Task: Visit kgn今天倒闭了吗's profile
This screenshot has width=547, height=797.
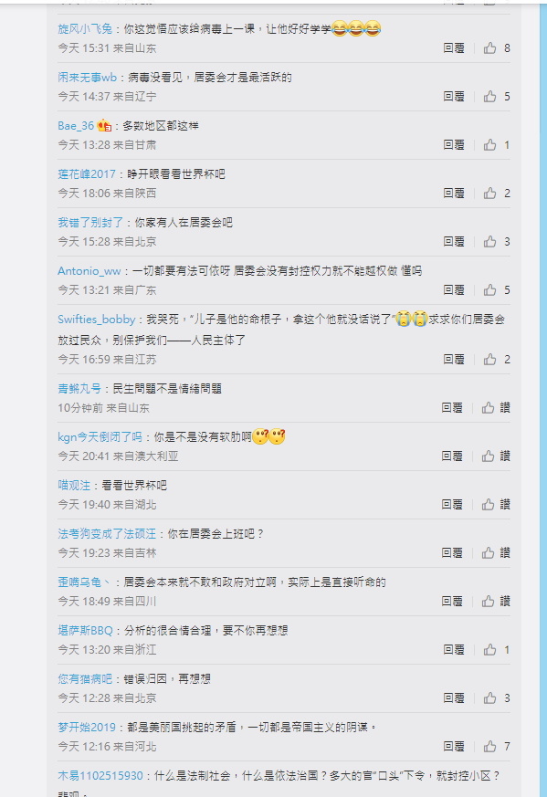Action: [100, 436]
